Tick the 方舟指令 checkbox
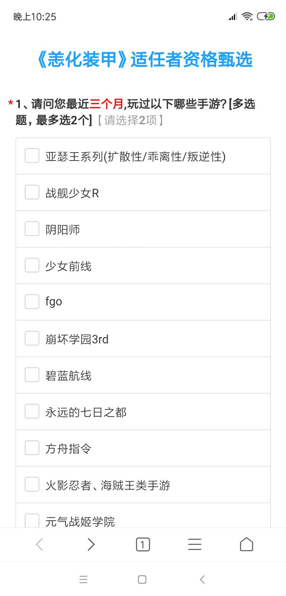The width and height of the screenshot is (286, 596). (x=32, y=448)
